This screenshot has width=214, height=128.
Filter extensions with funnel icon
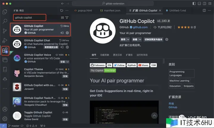(x=67, y=18)
